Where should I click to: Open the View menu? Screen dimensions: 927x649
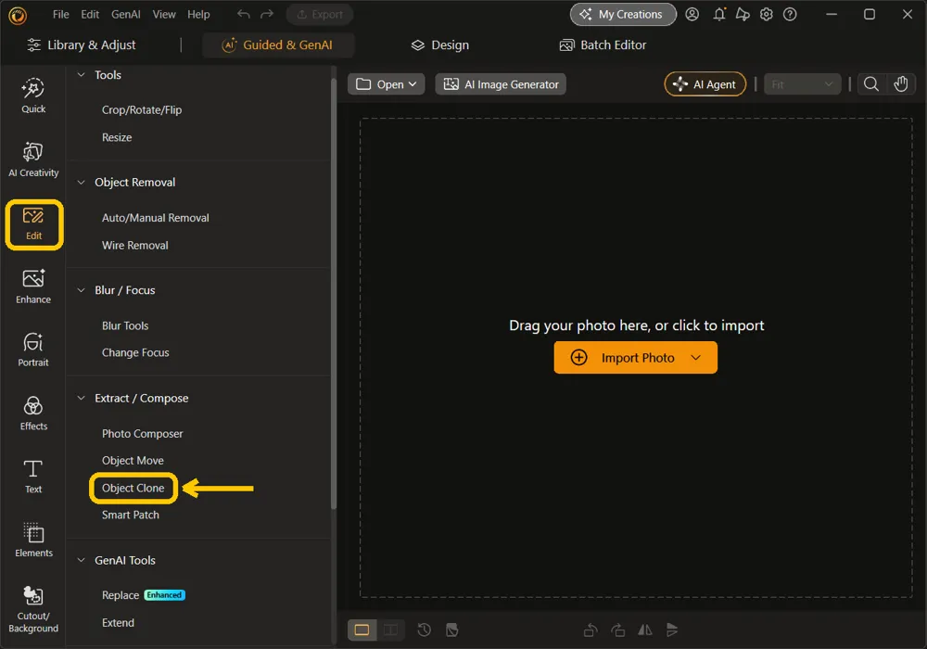(164, 14)
